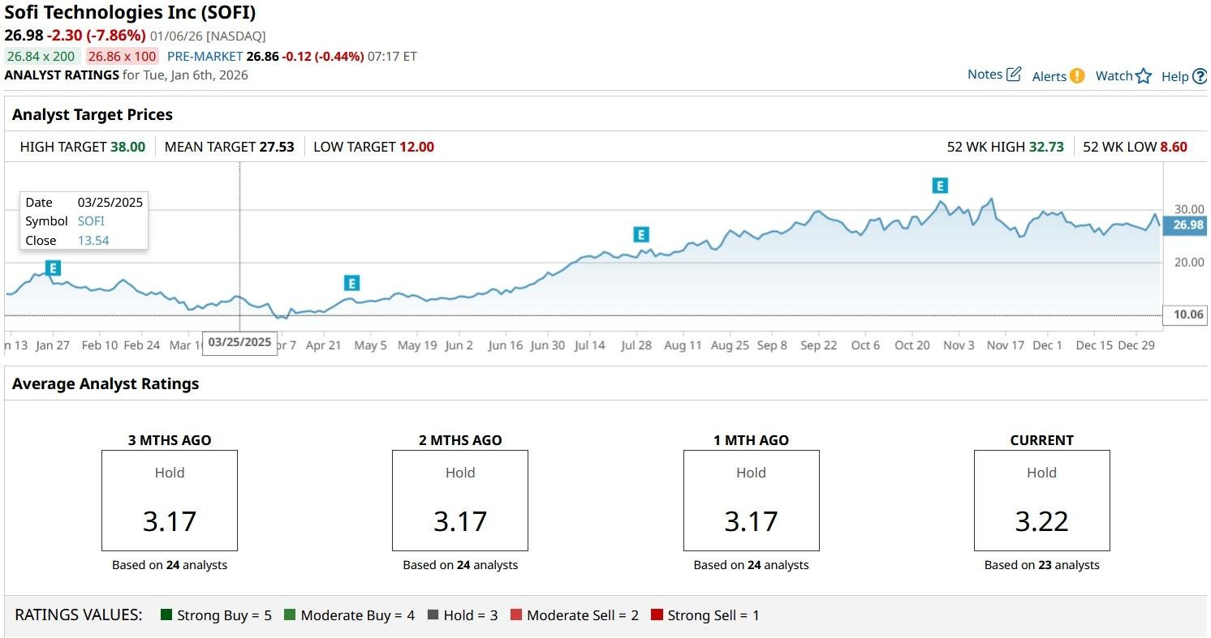Viewport: 1211px width, 638px height.
Task: Click the earnings marker near Jul 28
Action: 640,235
